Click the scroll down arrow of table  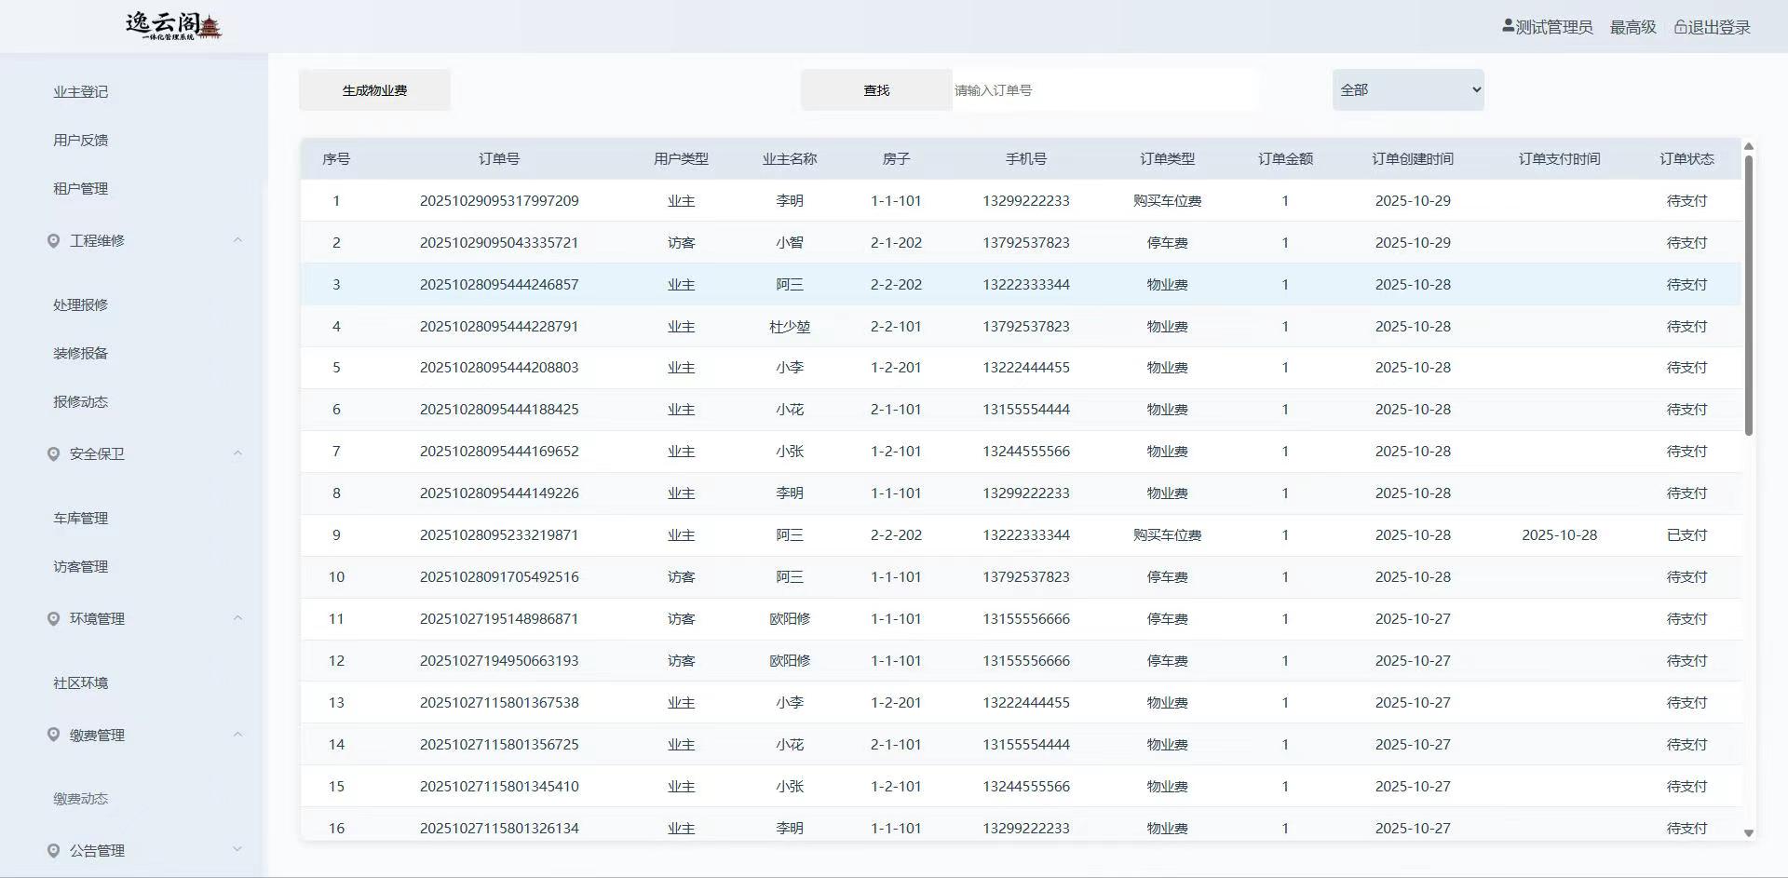pyautogui.click(x=1748, y=833)
